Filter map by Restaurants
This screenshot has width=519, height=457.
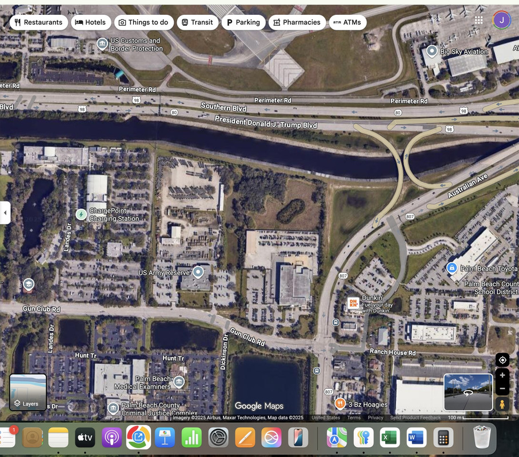pyautogui.click(x=39, y=22)
